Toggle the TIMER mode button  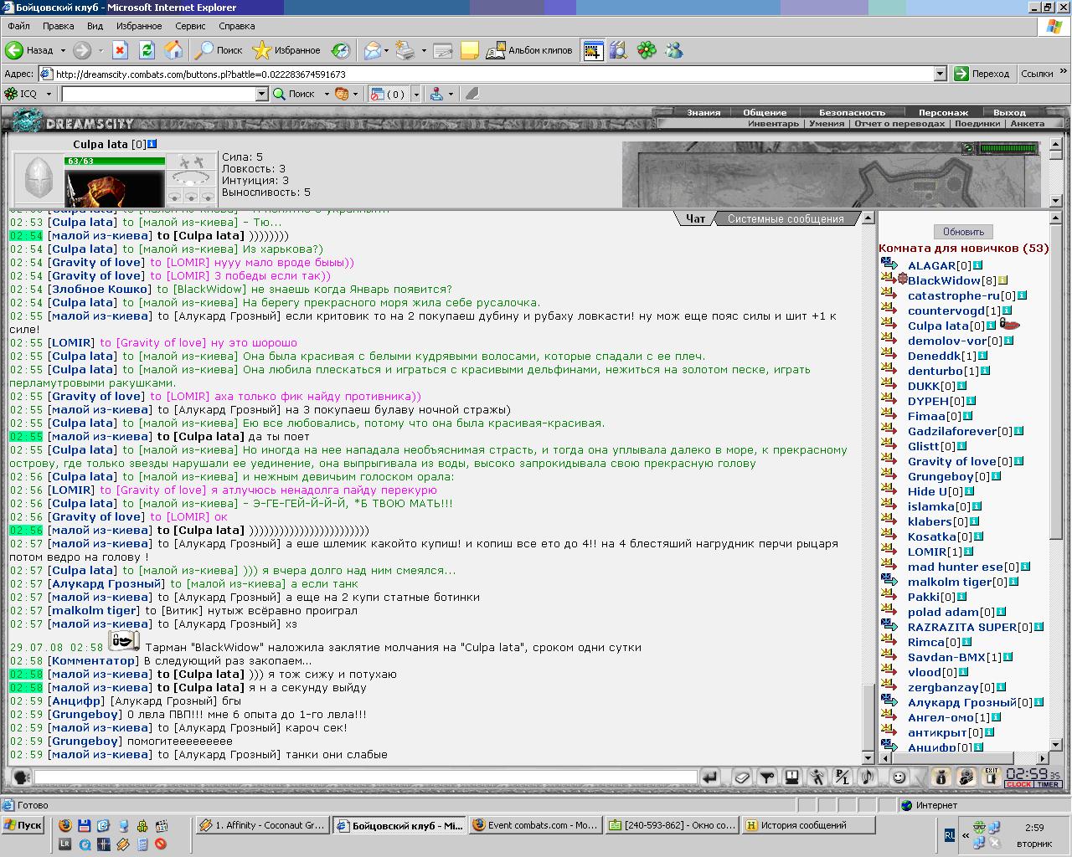click(x=1049, y=784)
